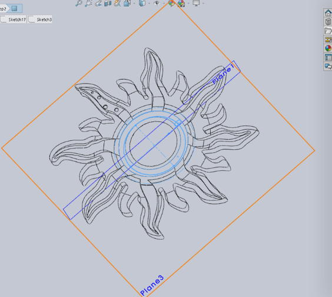
Task: Select Sketch3 in the breadcrumb bar
Action: click(x=40, y=19)
